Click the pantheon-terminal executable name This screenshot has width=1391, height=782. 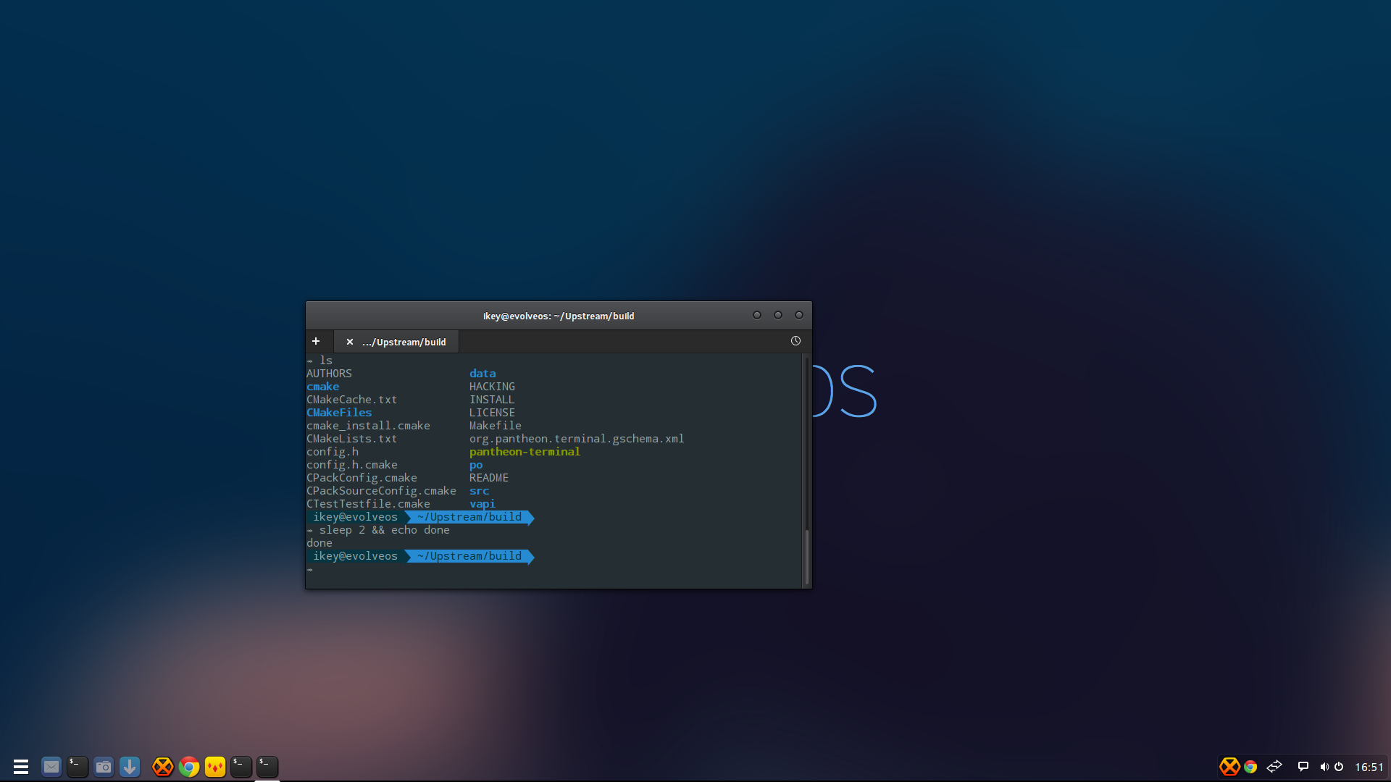[525, 452]
